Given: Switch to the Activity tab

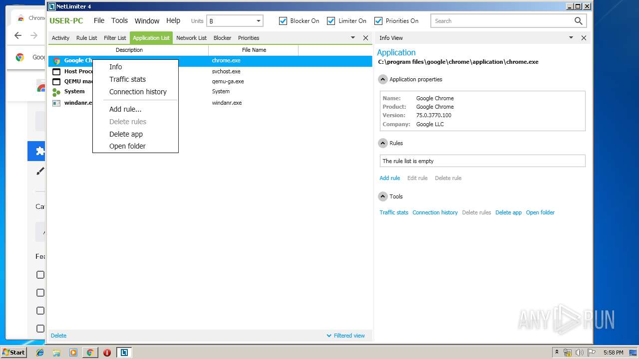Looking at the screenshot, I should click(x=60, y=38).
